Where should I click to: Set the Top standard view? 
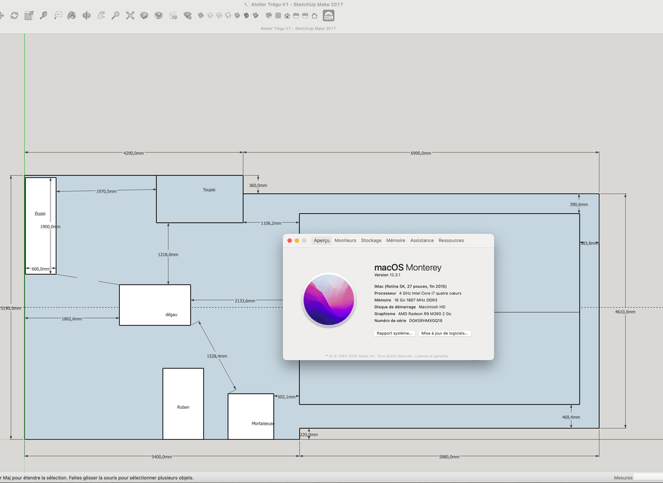(x=278, y=16)
